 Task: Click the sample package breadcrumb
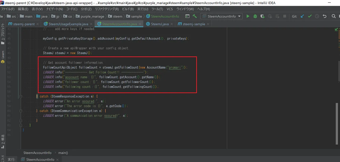click(x=134, y=16)
